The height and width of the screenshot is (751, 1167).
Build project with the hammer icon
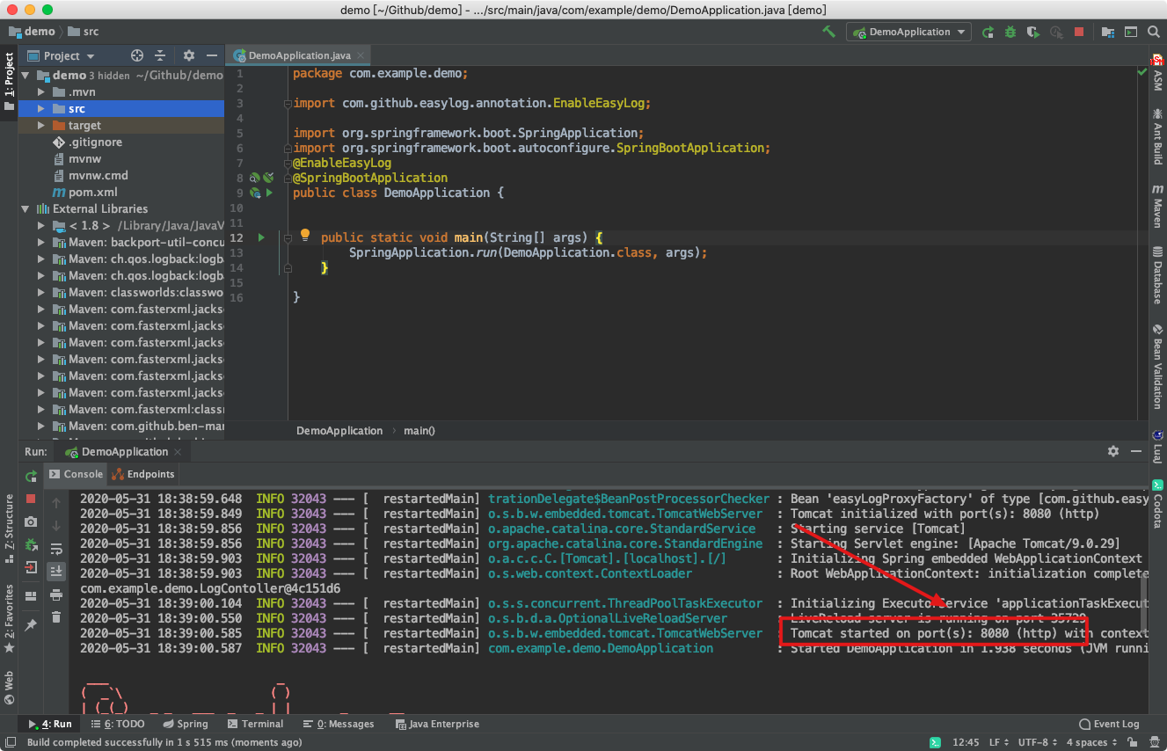pyautogui.click(x=828, y=32)
